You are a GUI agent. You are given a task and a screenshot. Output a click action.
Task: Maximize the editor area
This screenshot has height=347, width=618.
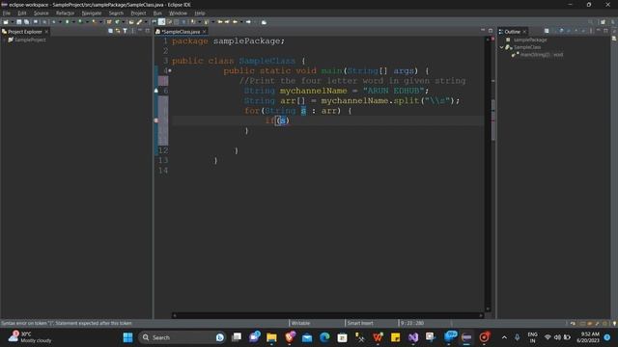point(491,31)
